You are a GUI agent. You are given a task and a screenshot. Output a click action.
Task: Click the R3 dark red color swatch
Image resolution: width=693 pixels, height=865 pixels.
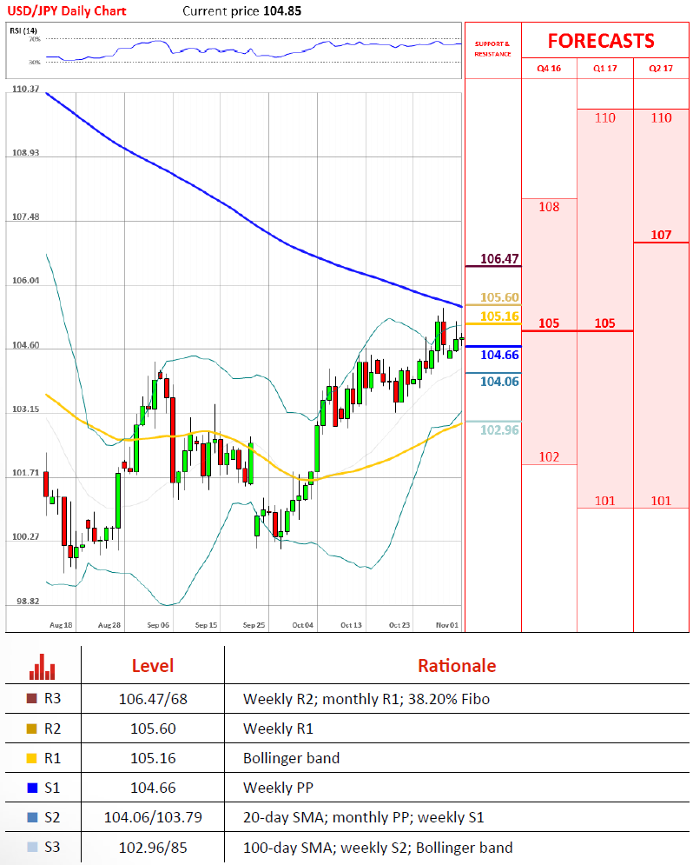(32, 698)
